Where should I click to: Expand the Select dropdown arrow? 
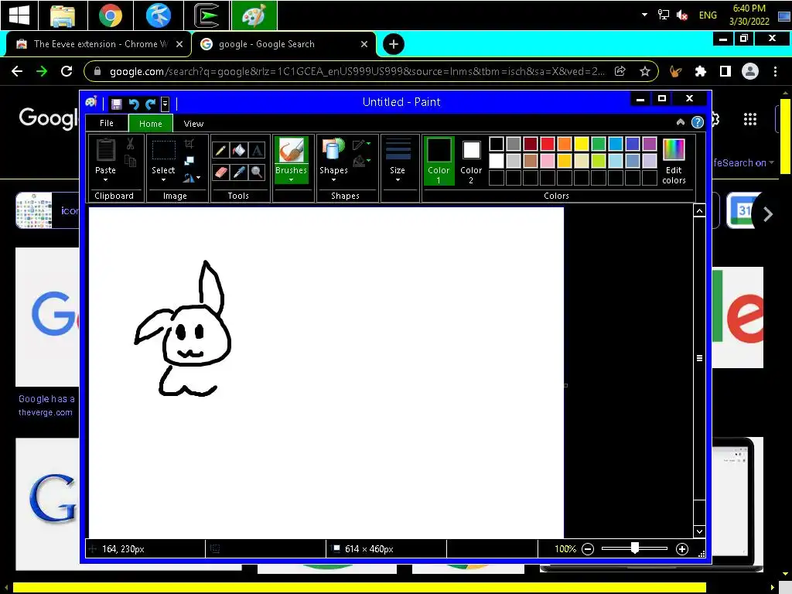(x=163, y=179)
